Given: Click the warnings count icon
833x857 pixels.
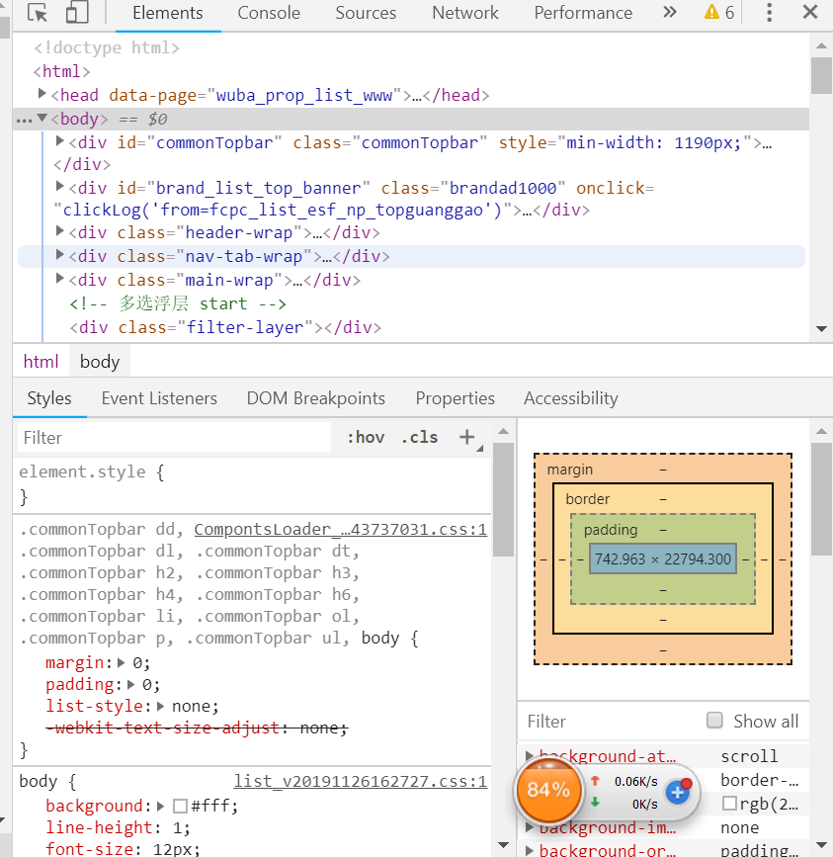Looking at the screenshot, I should point(718,13).
